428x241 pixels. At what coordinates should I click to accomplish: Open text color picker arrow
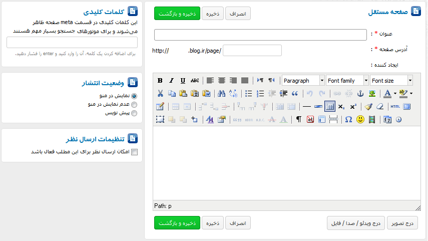[395, 93]
